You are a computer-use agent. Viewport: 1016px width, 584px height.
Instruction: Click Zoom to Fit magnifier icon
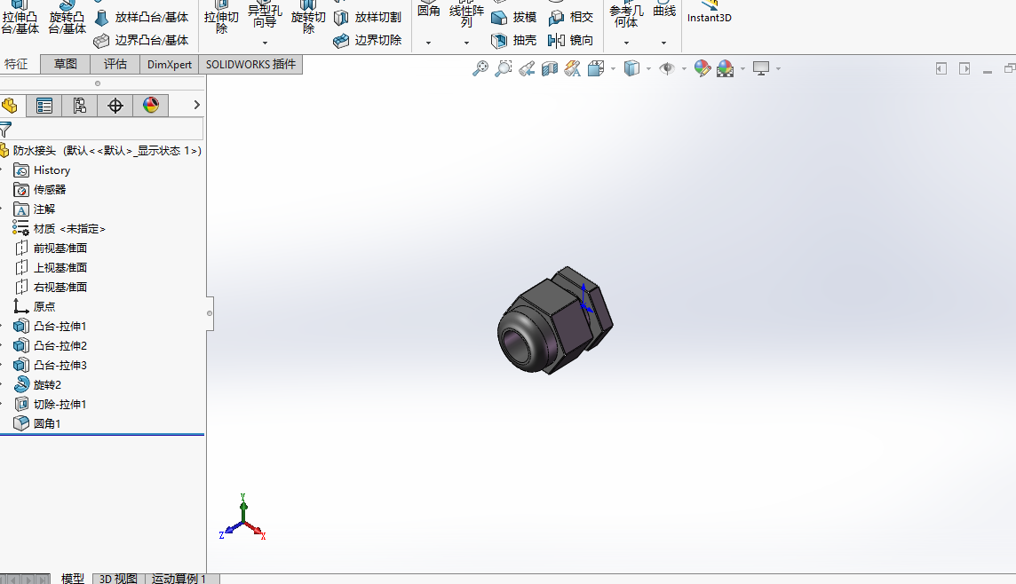tap(480, 68)
